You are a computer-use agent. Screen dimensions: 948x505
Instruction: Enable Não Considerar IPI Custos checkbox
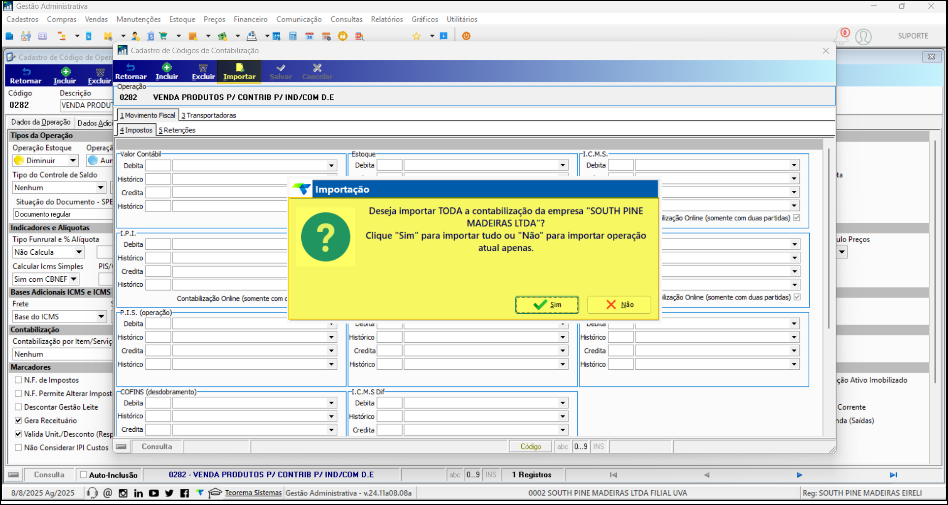click(x=18, y=447)
